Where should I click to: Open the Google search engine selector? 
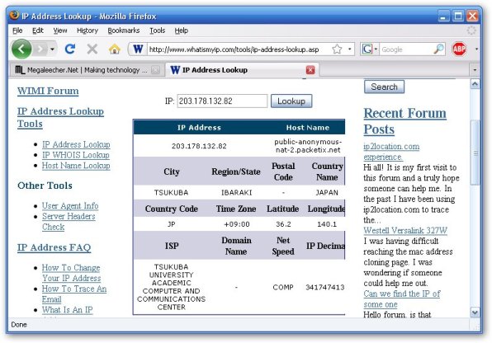pos(370,49)
